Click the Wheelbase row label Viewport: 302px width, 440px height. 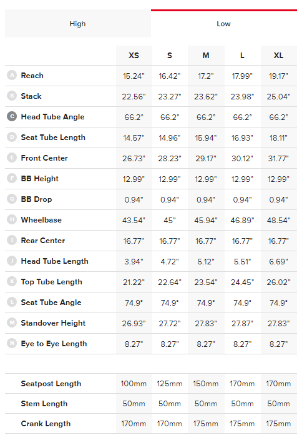41,220
